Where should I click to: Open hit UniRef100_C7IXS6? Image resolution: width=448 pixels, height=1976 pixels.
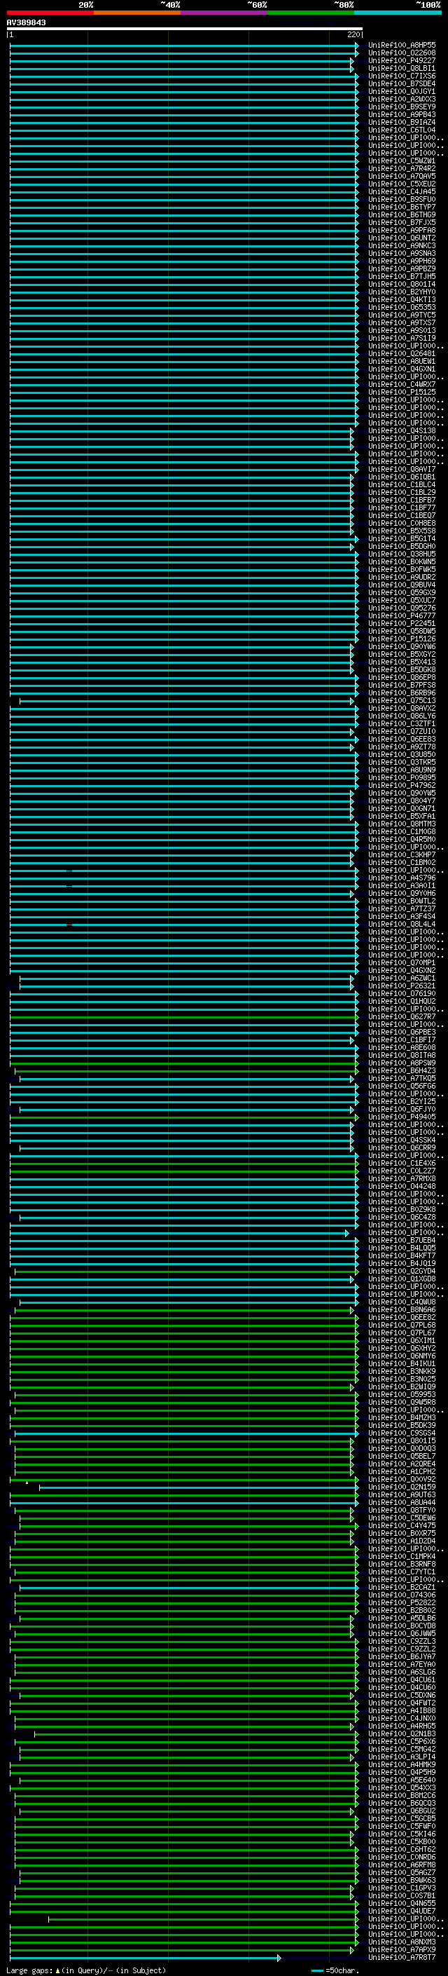[x=401, y=76]
